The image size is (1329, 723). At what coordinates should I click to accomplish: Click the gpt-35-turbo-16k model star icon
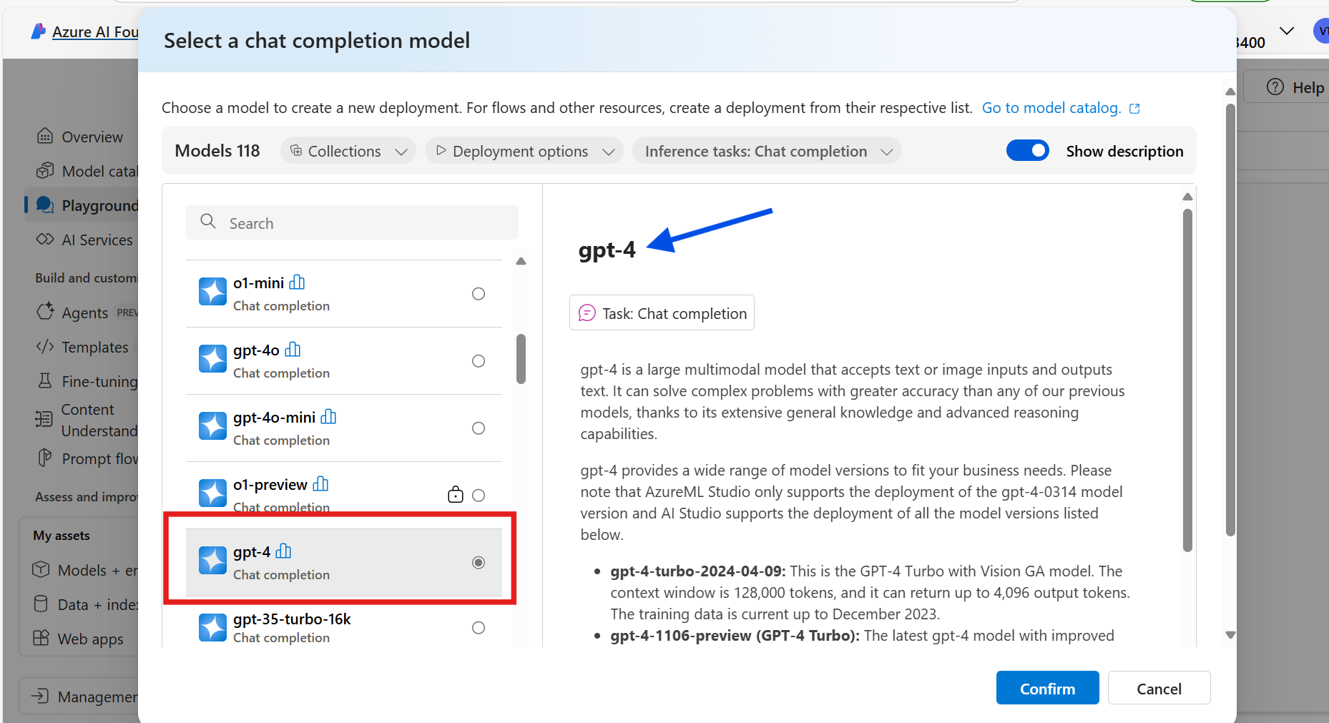tap(212, 627)
